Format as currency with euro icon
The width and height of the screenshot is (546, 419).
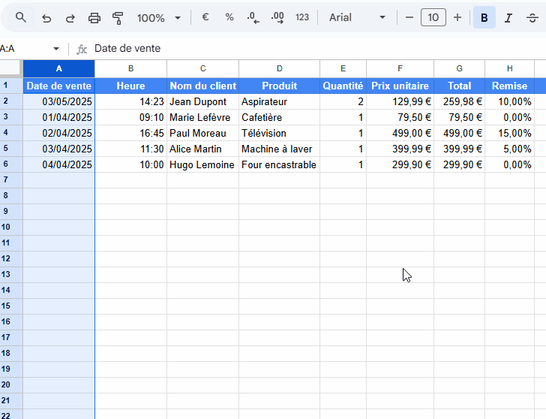(x=205, y=17)
